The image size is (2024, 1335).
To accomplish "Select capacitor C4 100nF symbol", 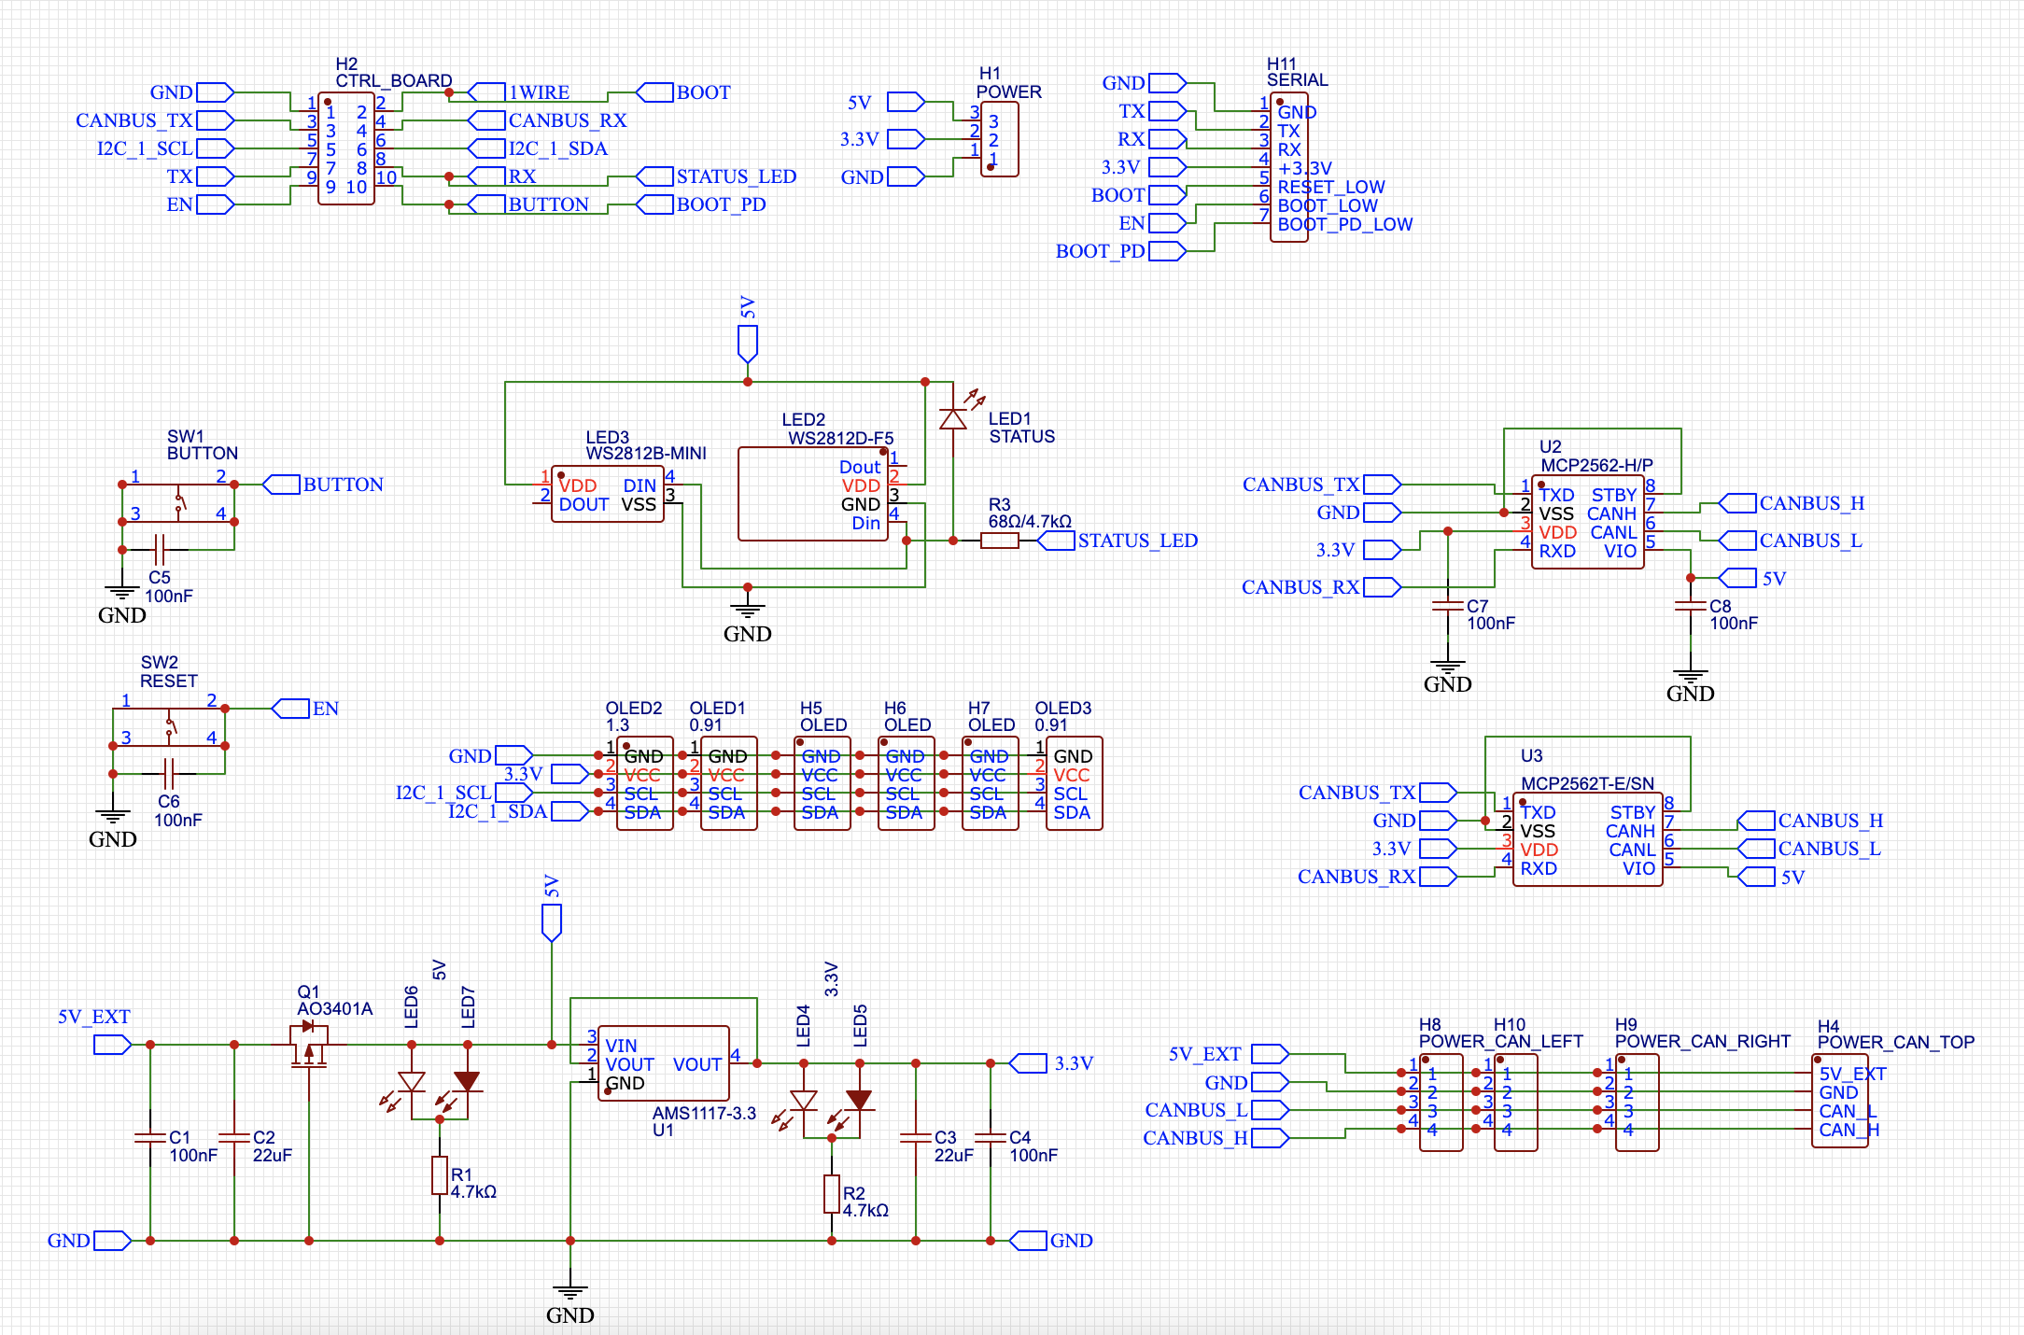I will tap(991, 1138).
